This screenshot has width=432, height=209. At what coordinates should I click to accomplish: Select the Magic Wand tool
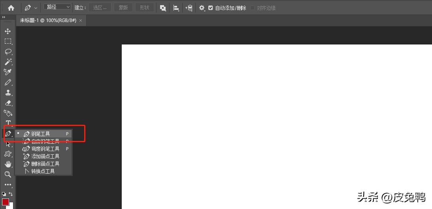click(x=8, y=62)
